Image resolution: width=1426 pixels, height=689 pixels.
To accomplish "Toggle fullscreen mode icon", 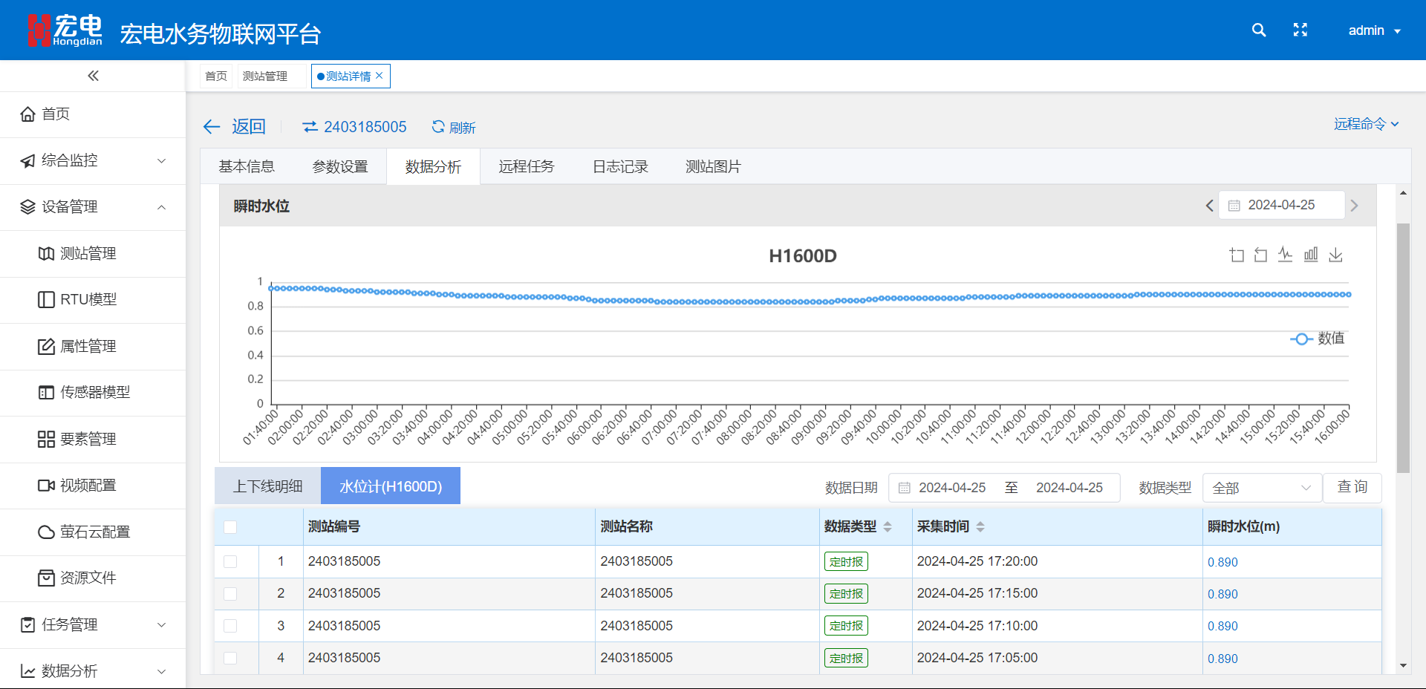I will pyautogui.click(x=1300, y=30).
